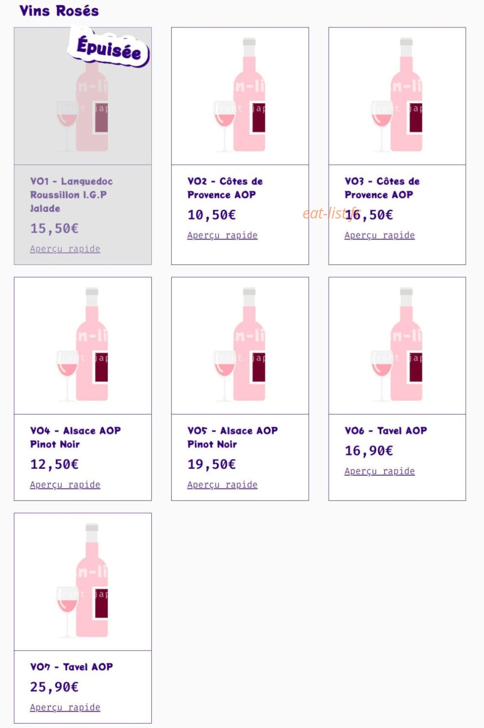Image resolution: width=484 pixels, height=728 pixels.
Task: Open Aperçu rapide for V06 Tavel AOP
Action: [379, 471]
